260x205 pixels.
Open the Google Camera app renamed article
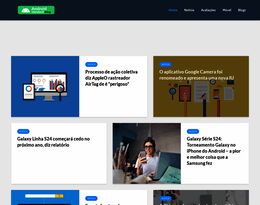coord(196,75)
